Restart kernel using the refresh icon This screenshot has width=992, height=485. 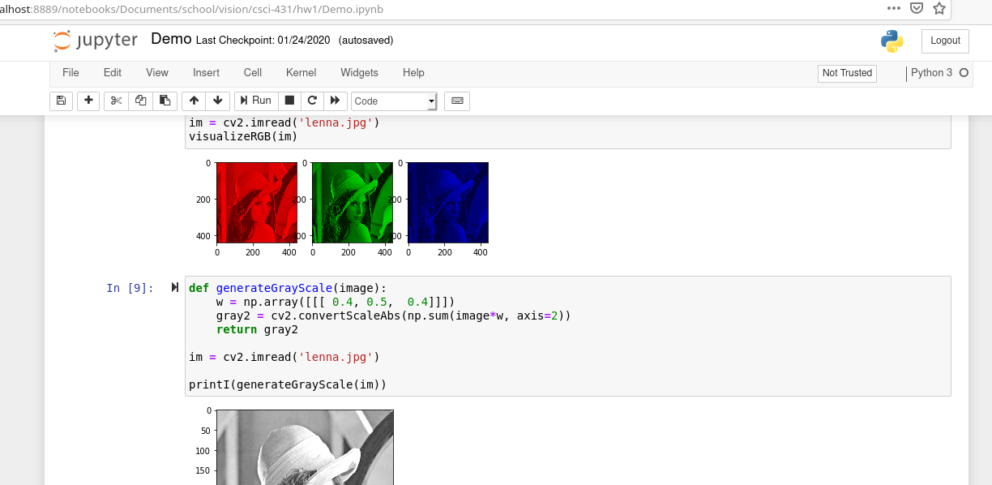tap(312, 101)
